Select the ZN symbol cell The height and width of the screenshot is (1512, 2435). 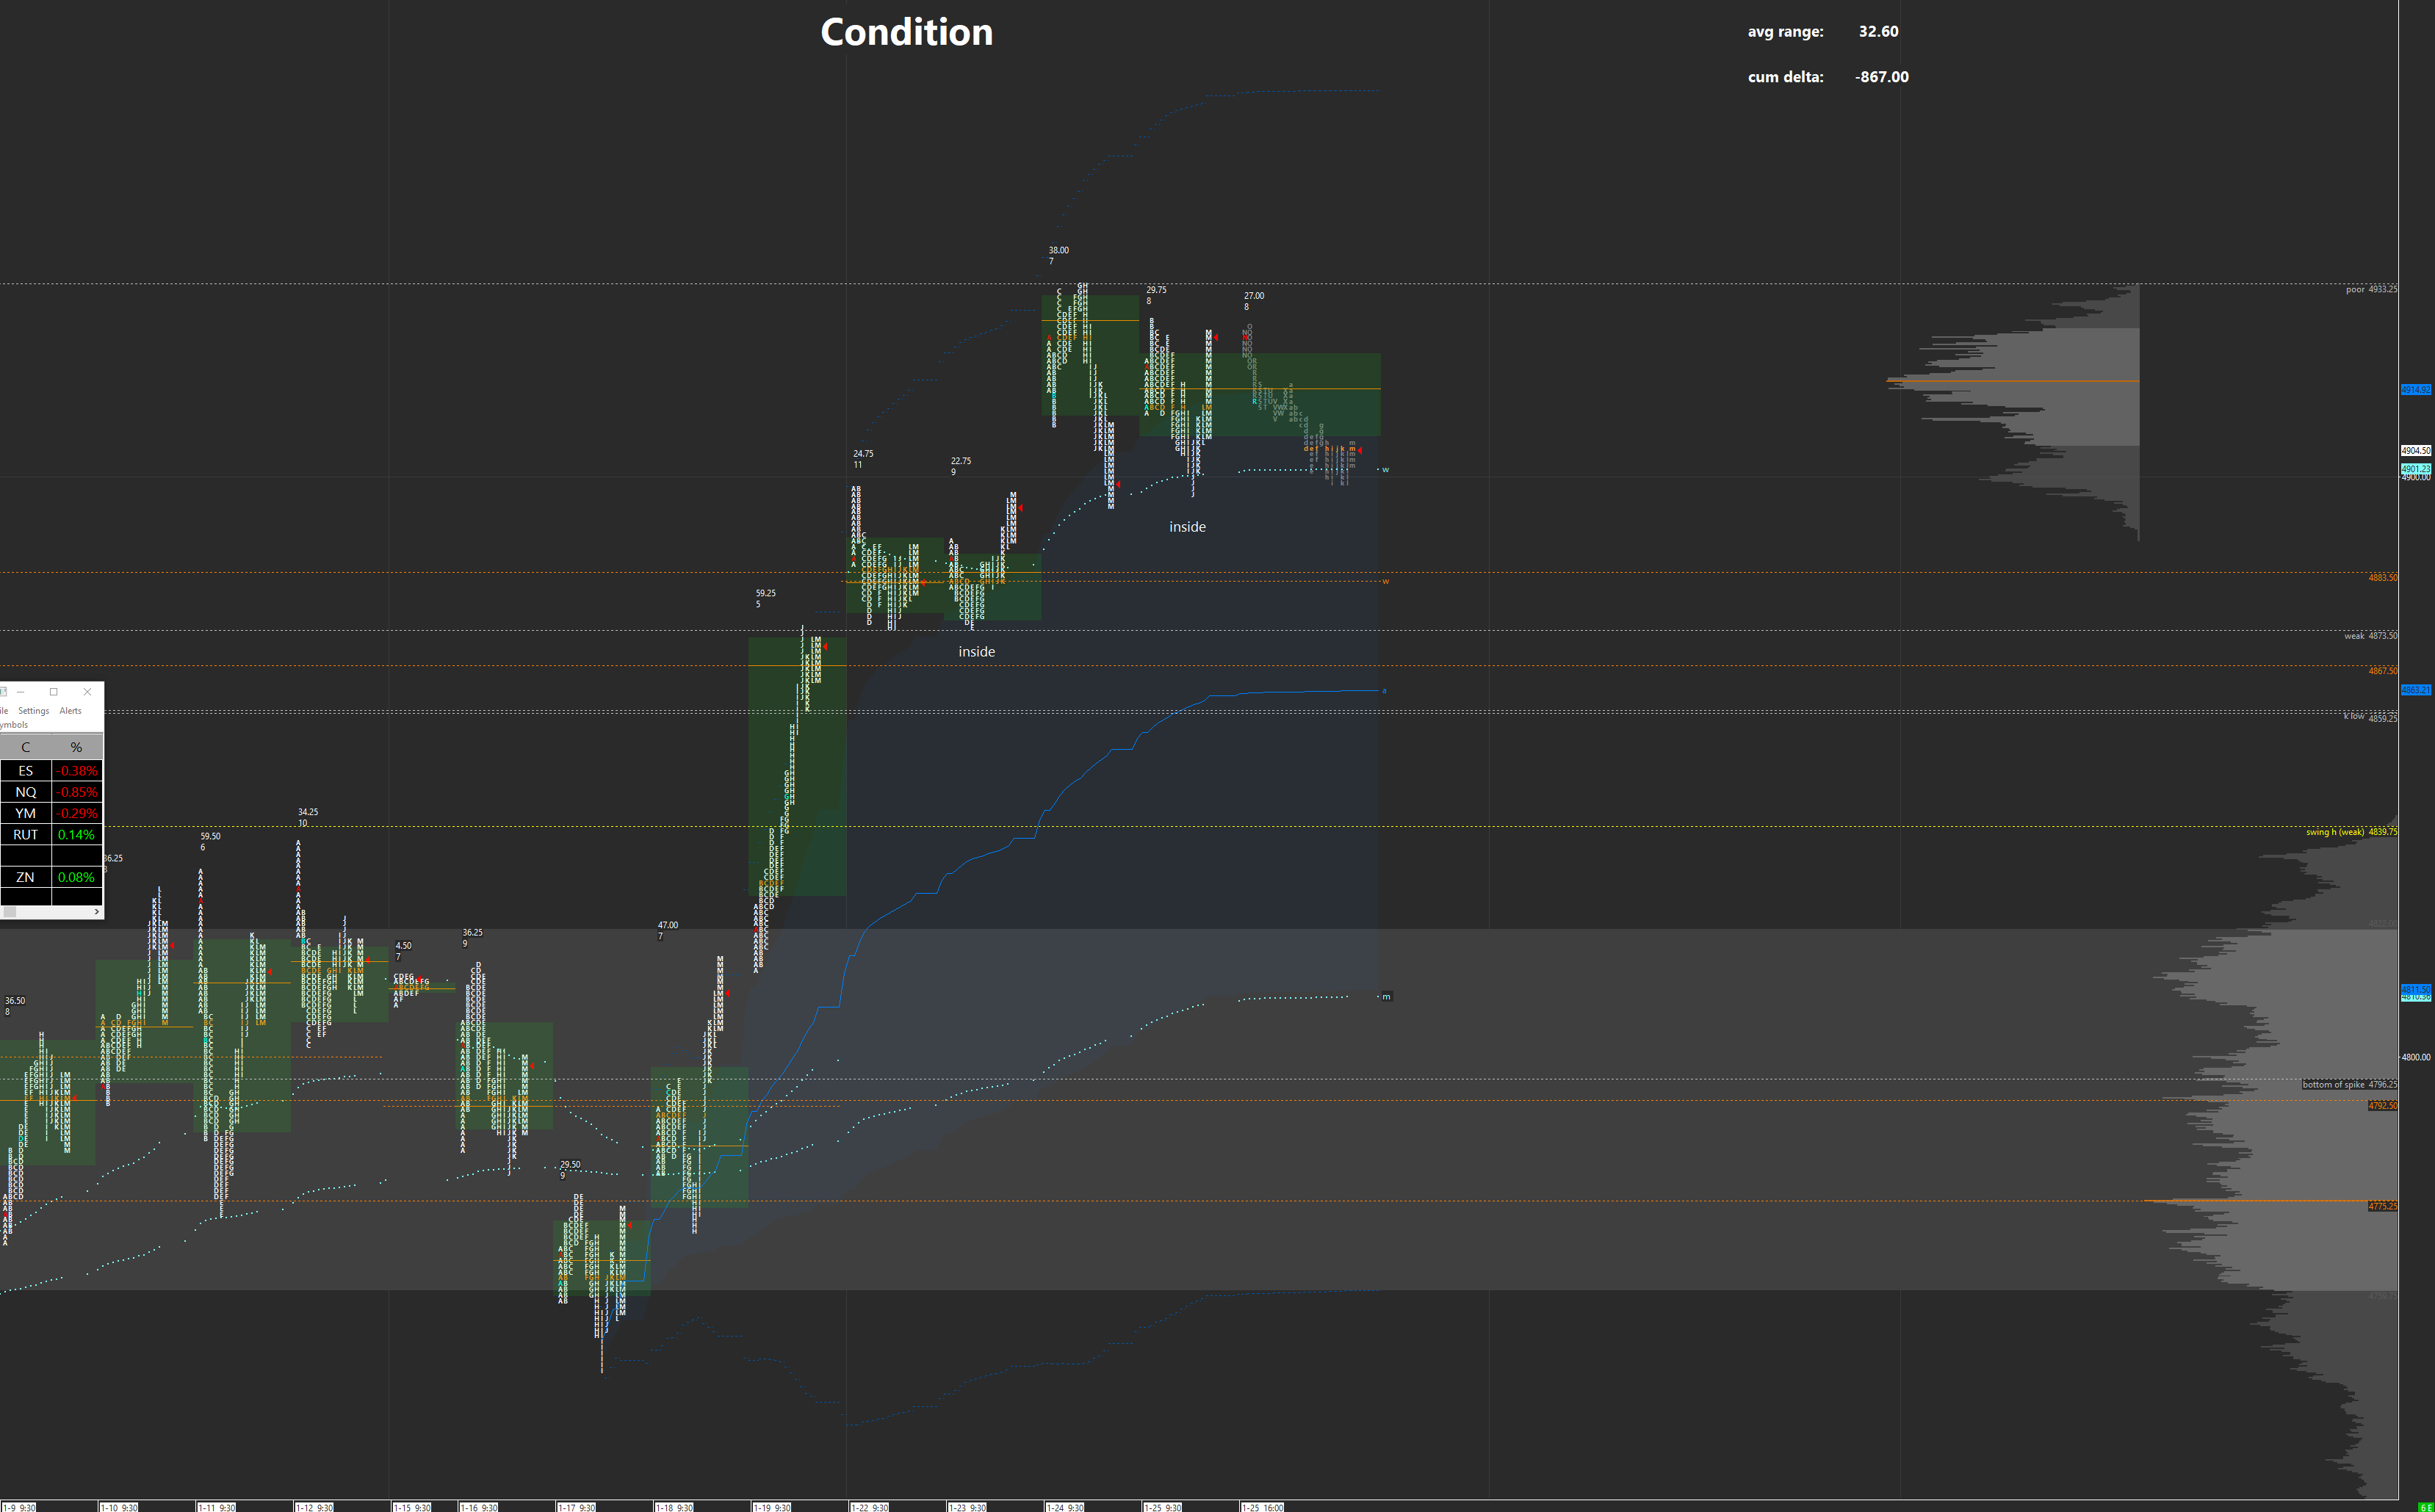pos(26,877)
